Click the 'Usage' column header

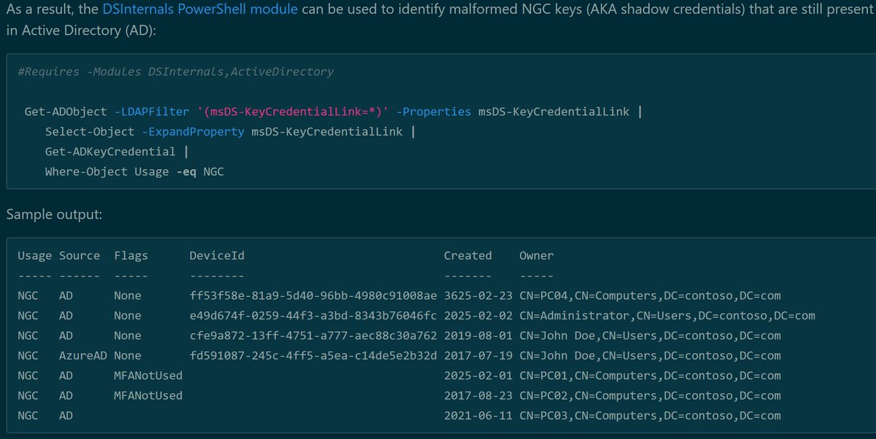click(x=35, y=255)
